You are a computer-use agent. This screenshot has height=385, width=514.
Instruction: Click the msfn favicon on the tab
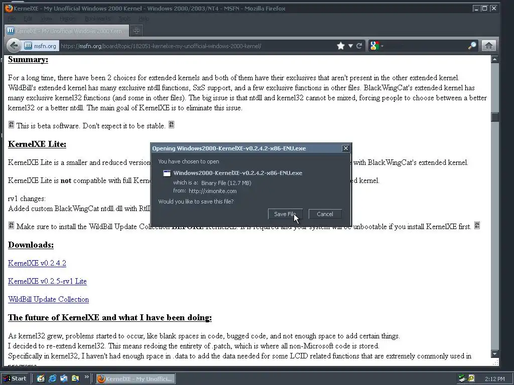click(x=11, y=31)
